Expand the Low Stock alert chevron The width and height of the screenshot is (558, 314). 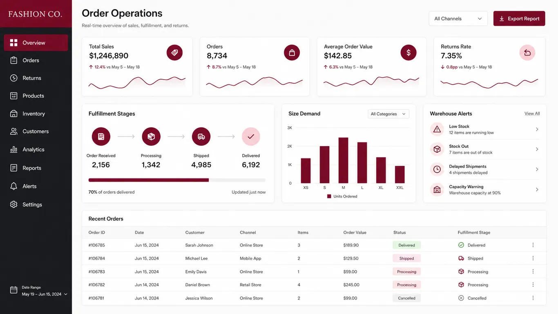tap(537, 129)
